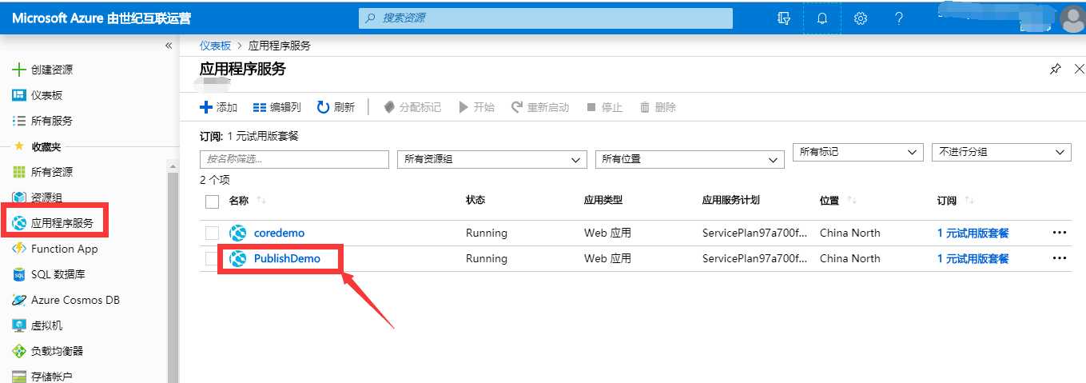
Task: Open the more menu for coredemo row
Action: pos(1060,233)
